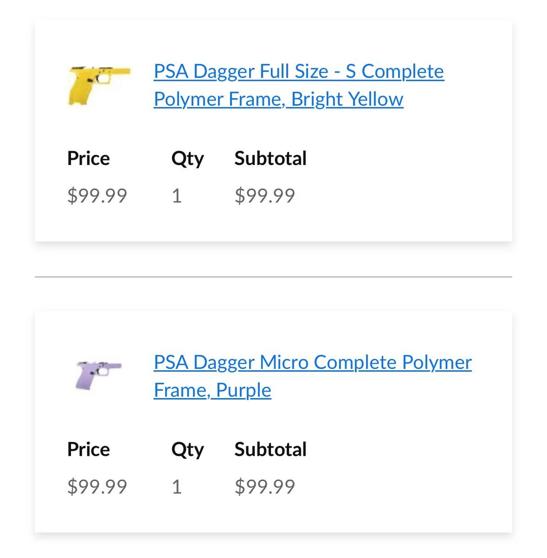The height and width of the screenshot is (558, 547).
Task: Select the Qty value for the purple frame
Action: (177, 486)
